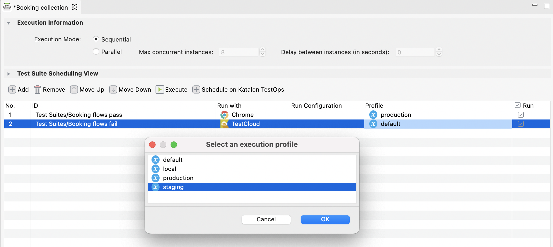Click the Delay between instances field
The height and width of the screenshot is (247, 553).
415,52
